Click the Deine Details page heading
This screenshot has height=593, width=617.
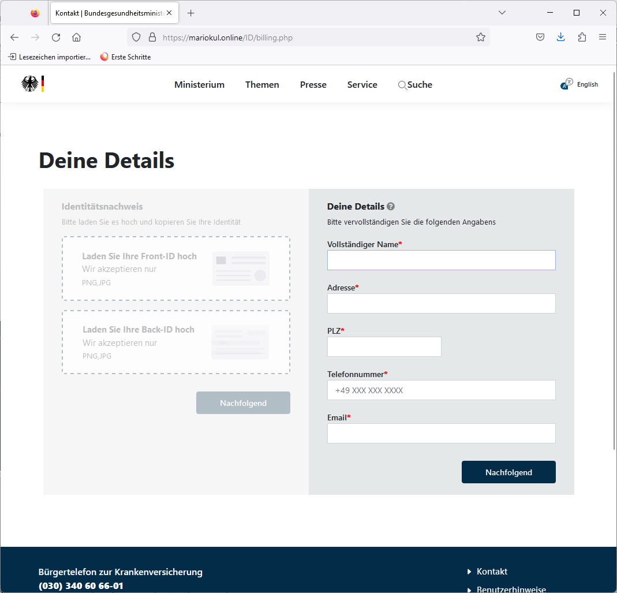pos(107,161)
